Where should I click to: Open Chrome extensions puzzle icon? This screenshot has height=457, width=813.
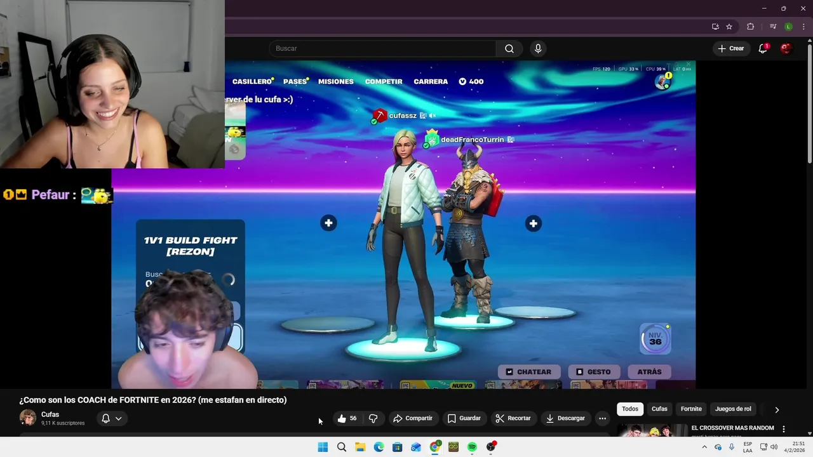click(x=751, y=27)
